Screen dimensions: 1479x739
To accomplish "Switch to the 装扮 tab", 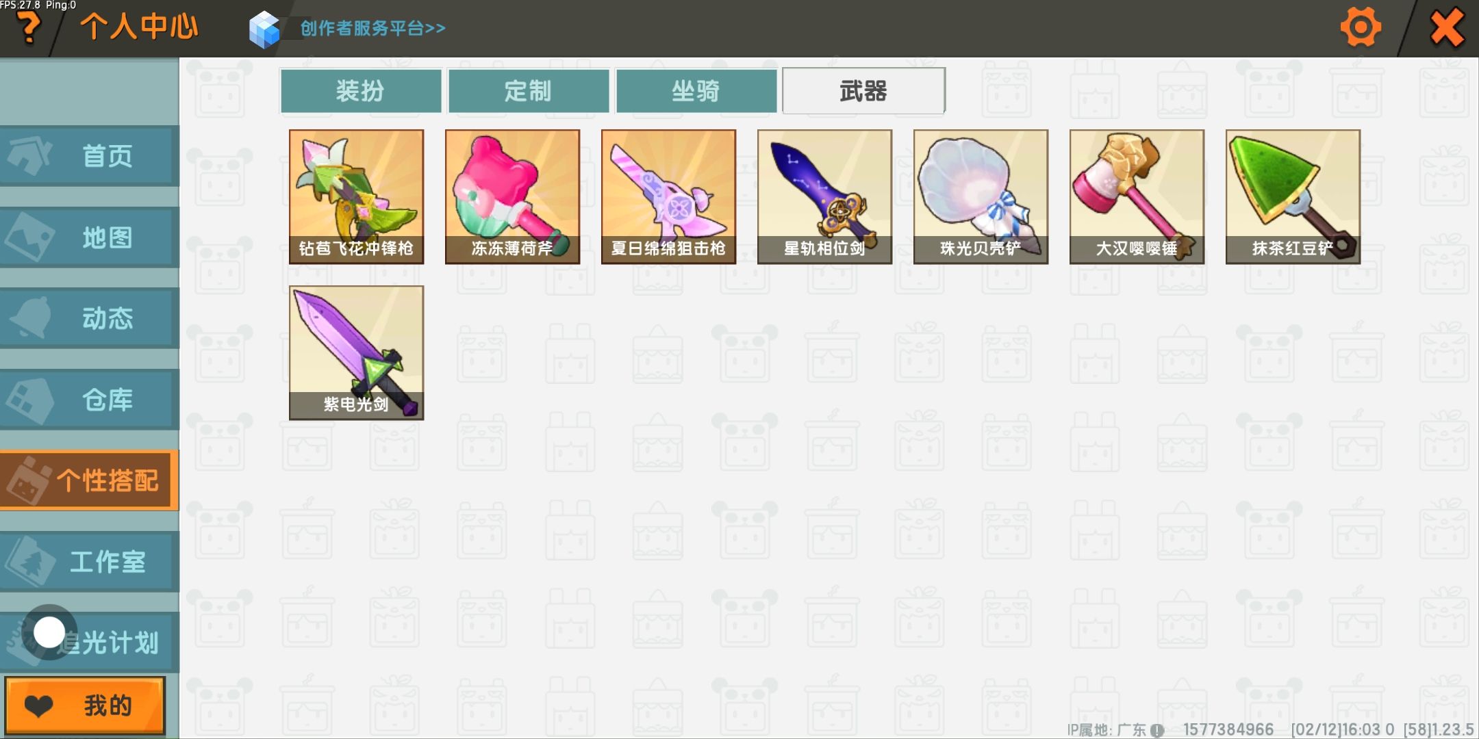I will tap(361, 90).
